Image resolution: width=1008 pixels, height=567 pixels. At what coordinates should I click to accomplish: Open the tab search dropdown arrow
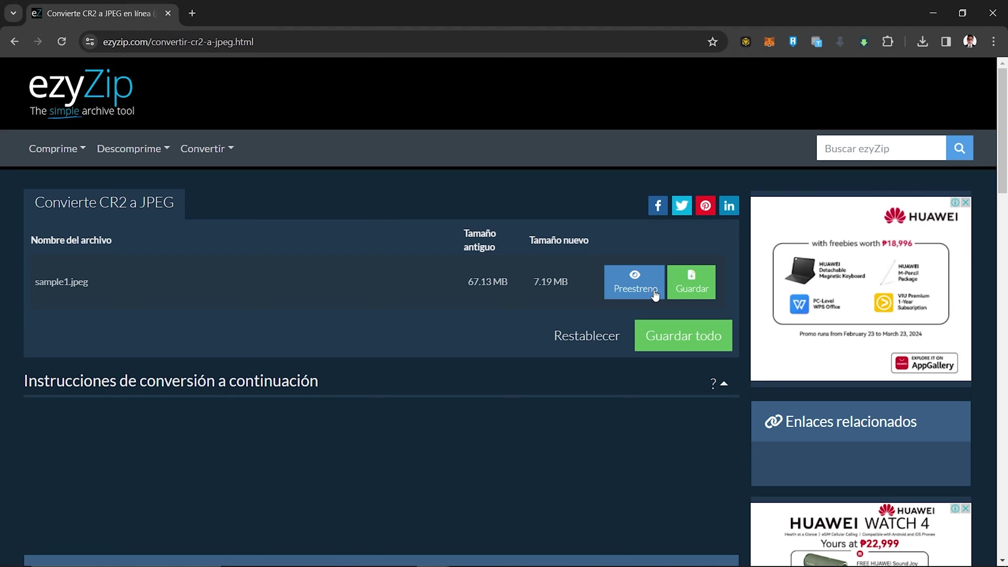[14, 14]
